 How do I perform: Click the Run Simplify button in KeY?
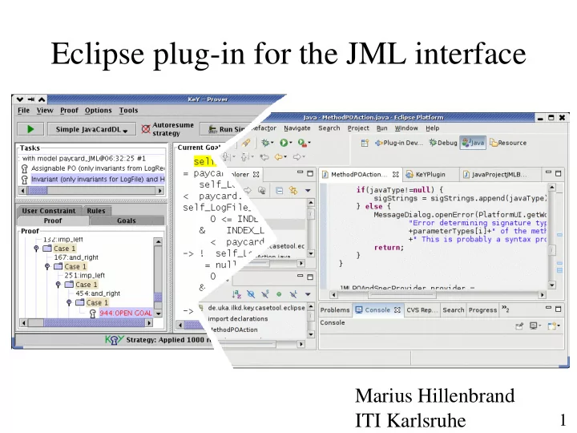[226, 129]
